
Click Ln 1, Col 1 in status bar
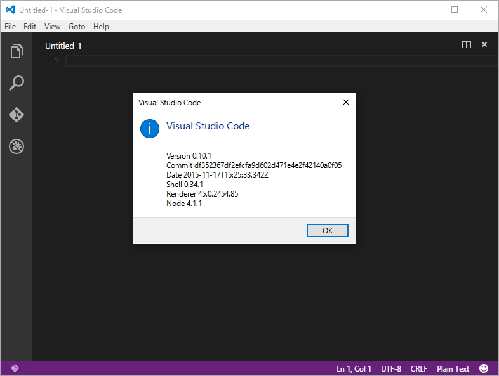click(x=354, y=368)
